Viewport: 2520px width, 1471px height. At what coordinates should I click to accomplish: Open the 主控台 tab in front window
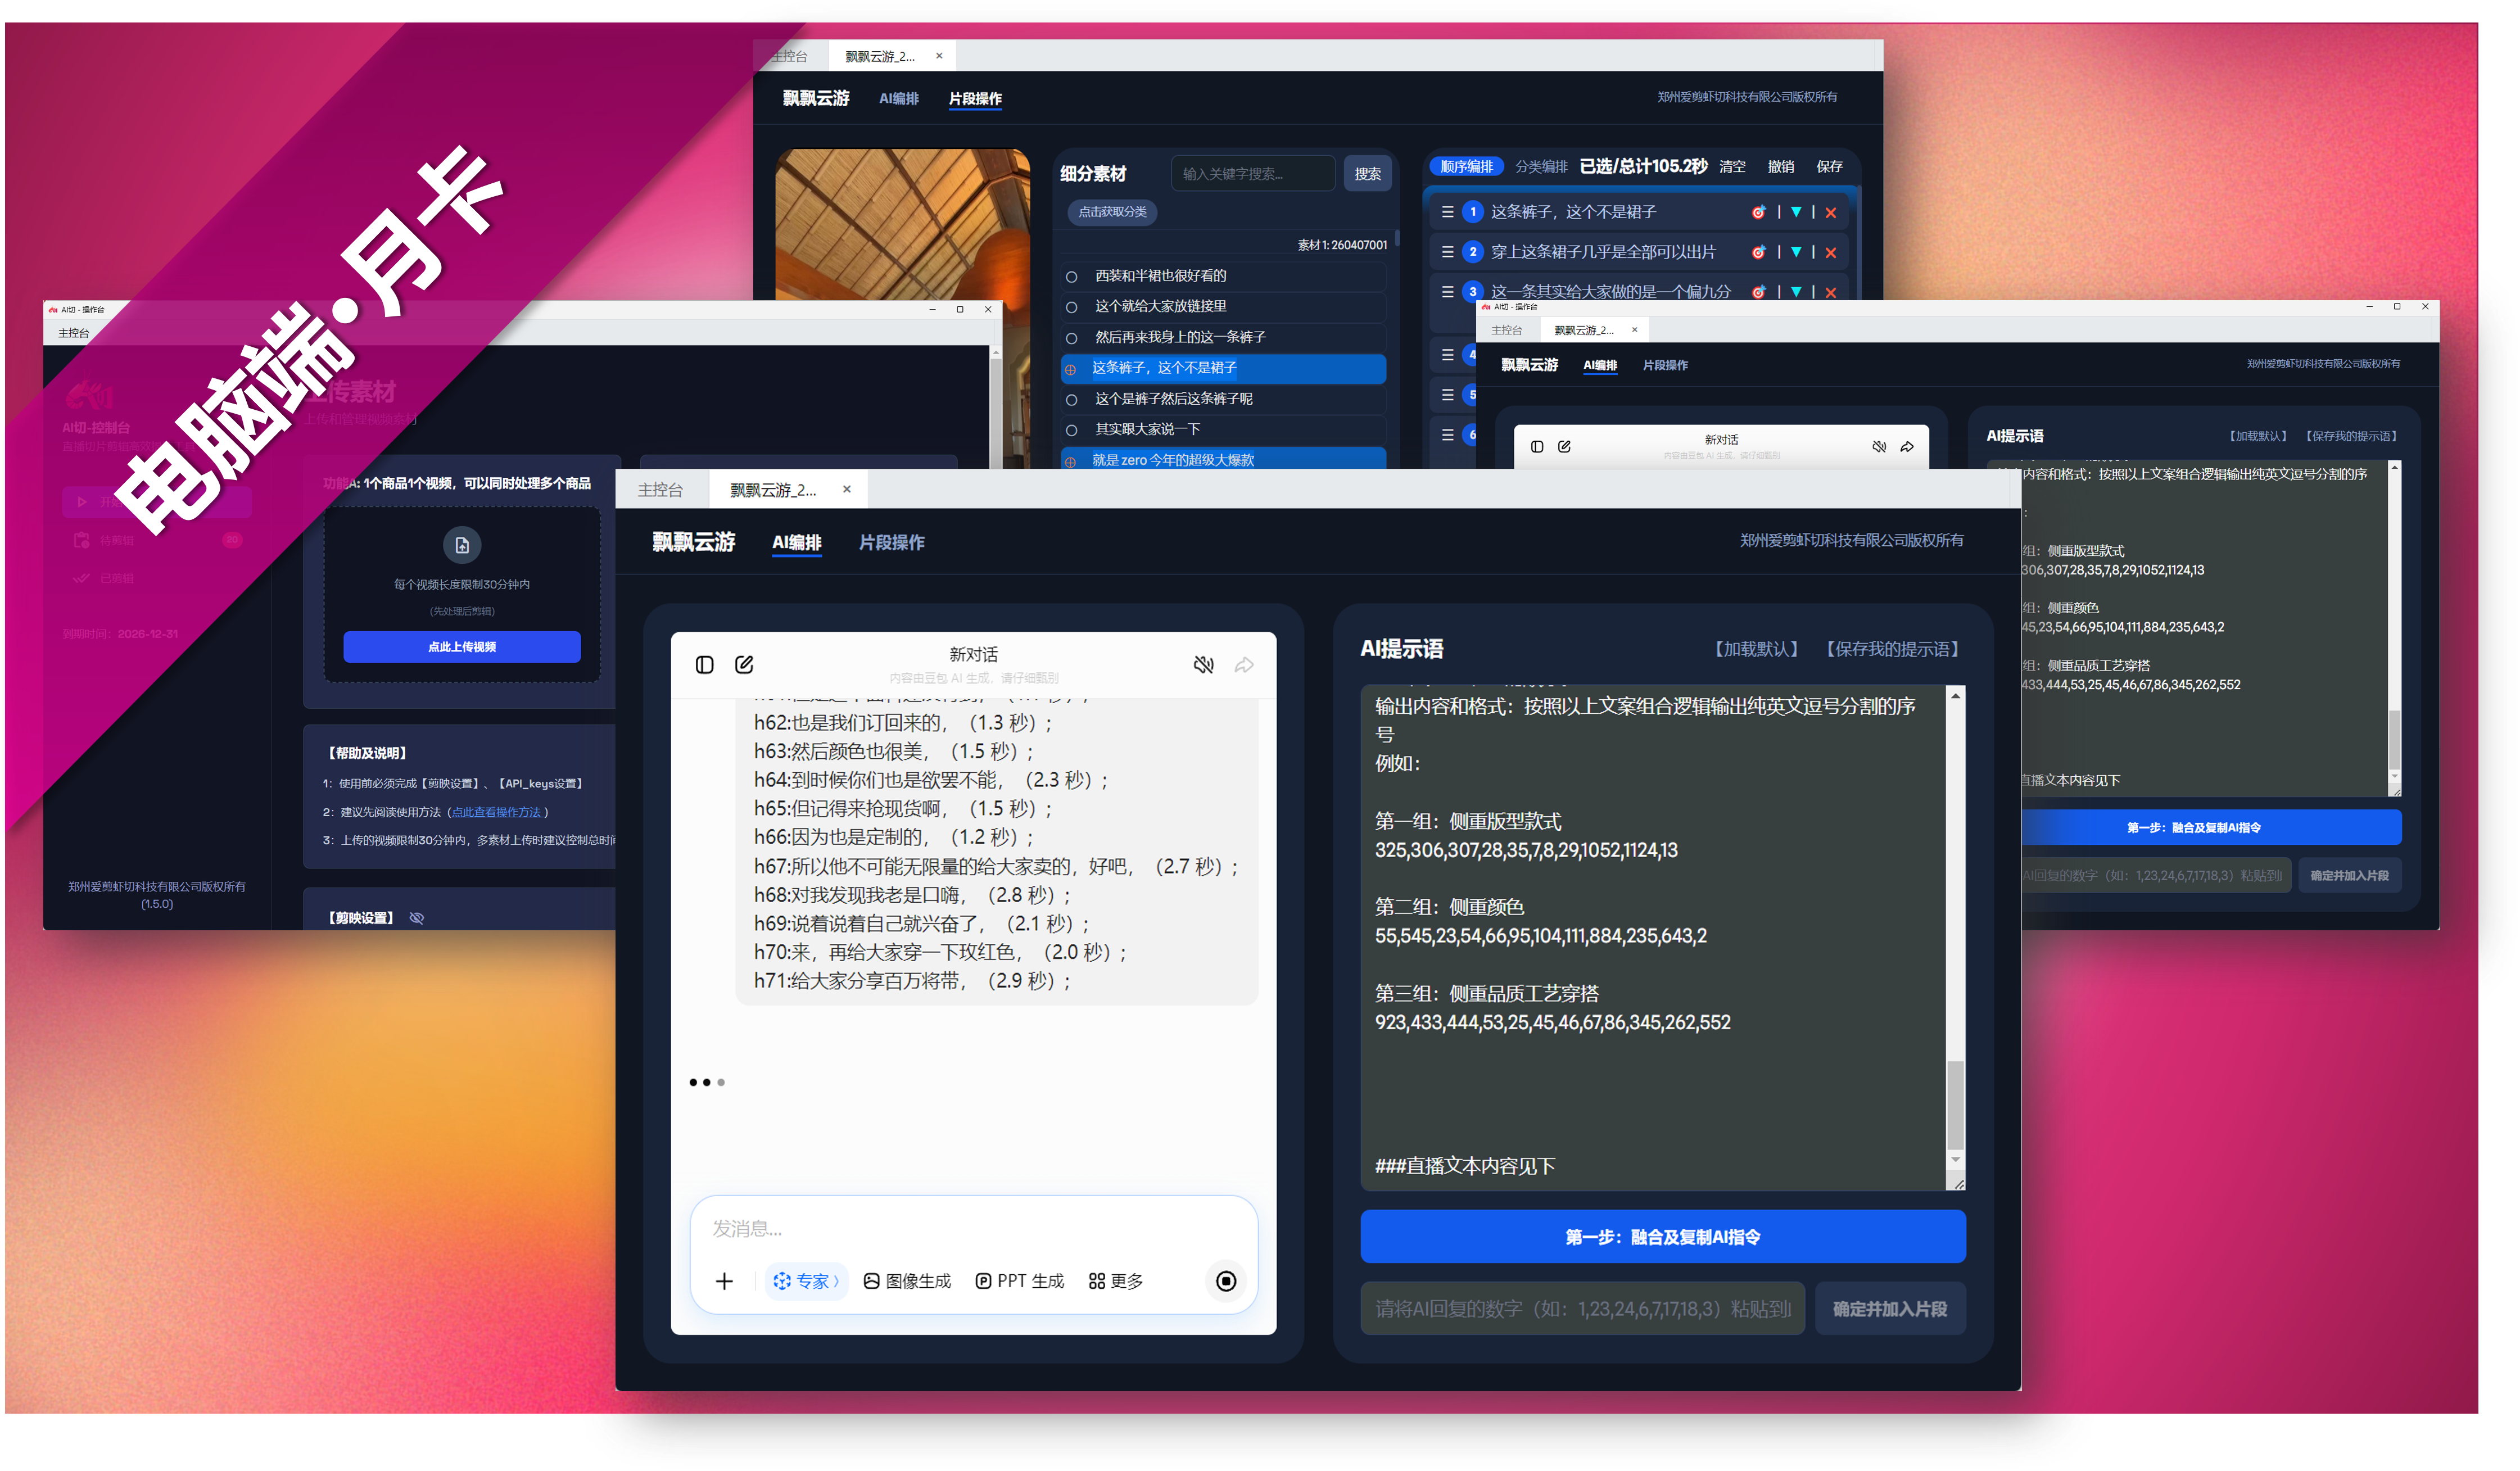click(x=660, y=490)
